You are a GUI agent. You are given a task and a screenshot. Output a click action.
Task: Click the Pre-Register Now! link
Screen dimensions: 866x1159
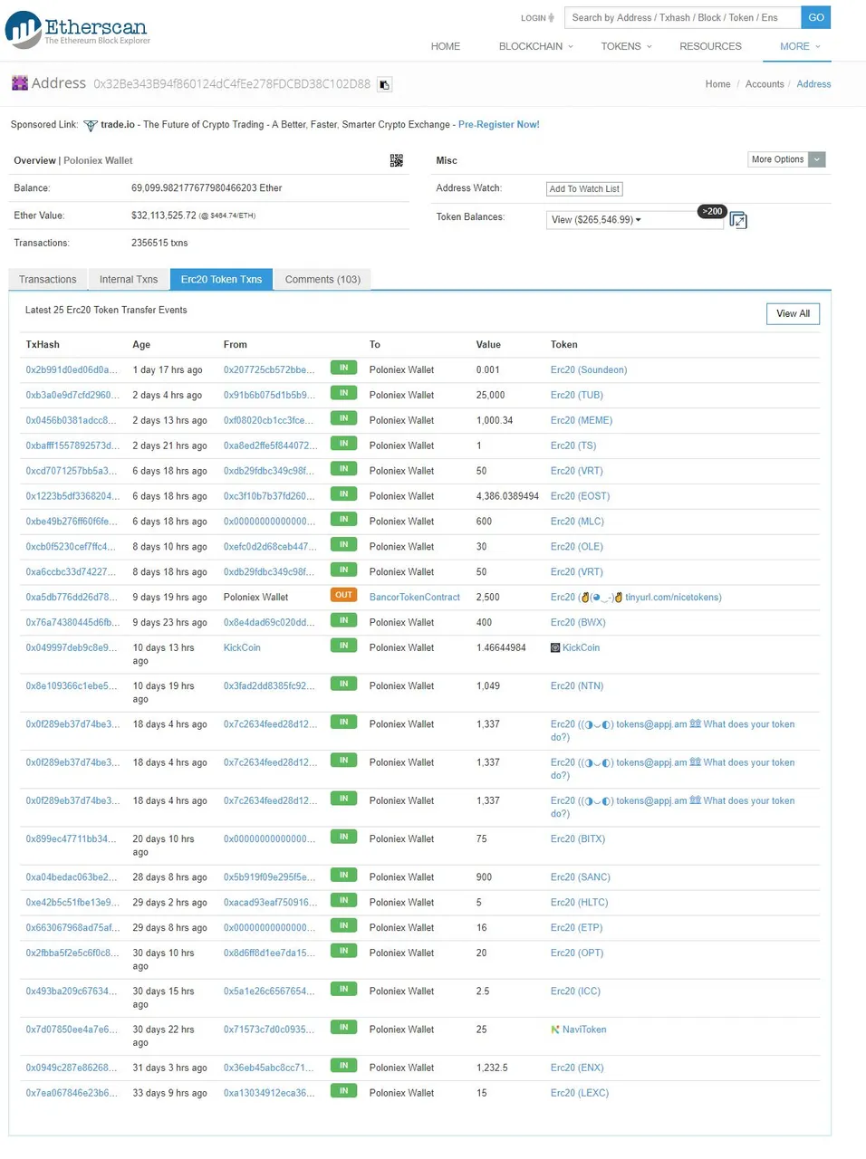tap(499, 125)
